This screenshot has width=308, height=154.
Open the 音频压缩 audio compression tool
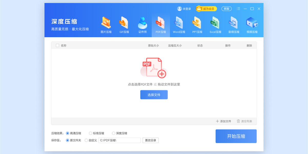click(234, 25)
